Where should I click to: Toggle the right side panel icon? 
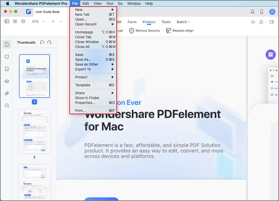tap(271, 22)
